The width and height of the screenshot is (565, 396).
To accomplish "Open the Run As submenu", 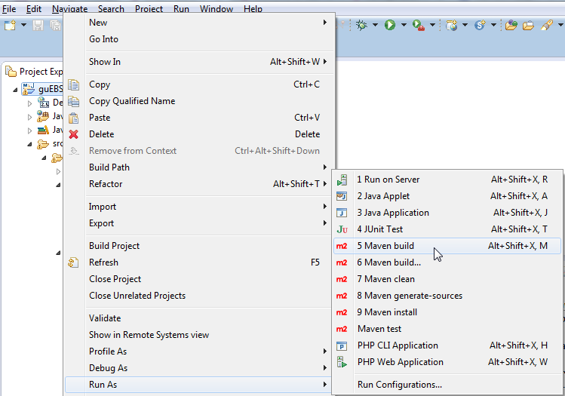I will (200, 385).
